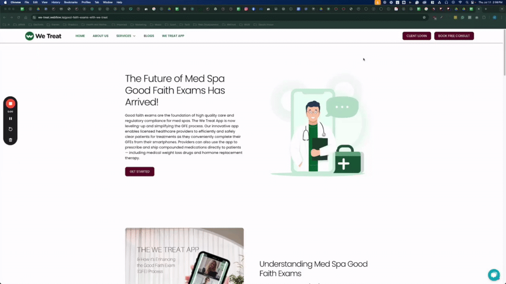Image resolution: width=506 pixels, height=284 pixels.
Task: Click heading 'The Future of Med Spa Good Faith Exams'
Action: pos(175,90)
